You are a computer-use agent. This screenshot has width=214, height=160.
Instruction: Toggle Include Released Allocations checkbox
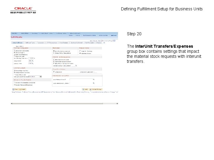click(x=15, y=85)
